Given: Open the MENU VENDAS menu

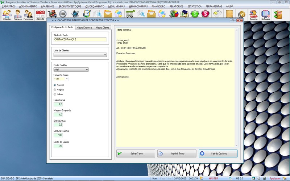Looking at the screenshot, I should (x=116, y=7).
